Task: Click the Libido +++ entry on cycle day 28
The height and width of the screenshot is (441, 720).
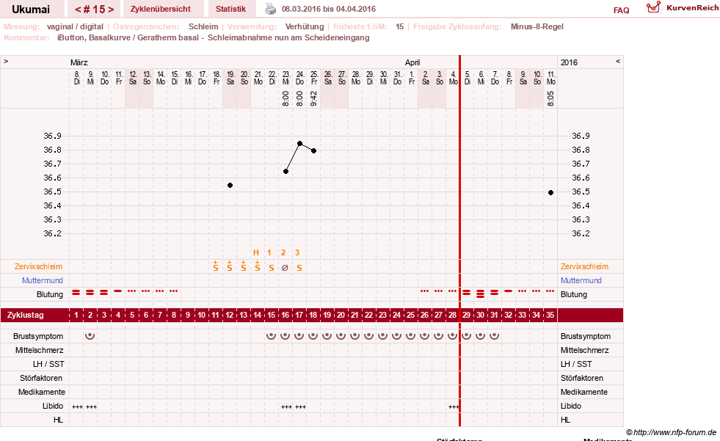Action: coord(454,407)
